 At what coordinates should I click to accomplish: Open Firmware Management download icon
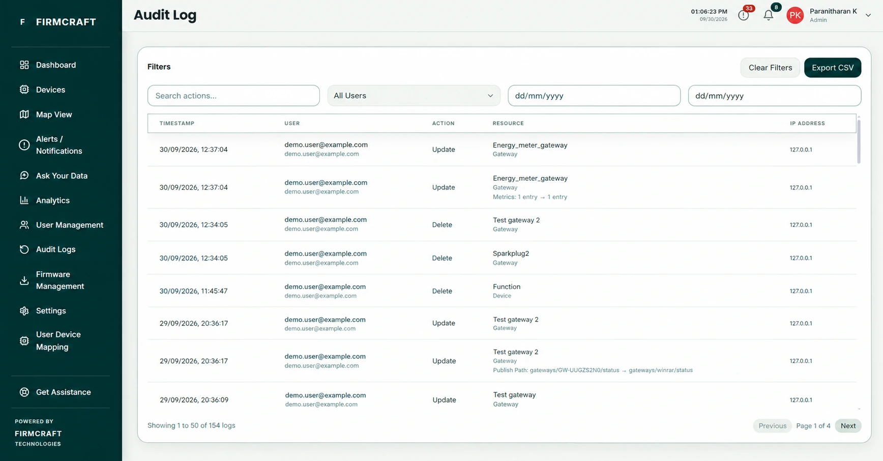tap(24, 280)
